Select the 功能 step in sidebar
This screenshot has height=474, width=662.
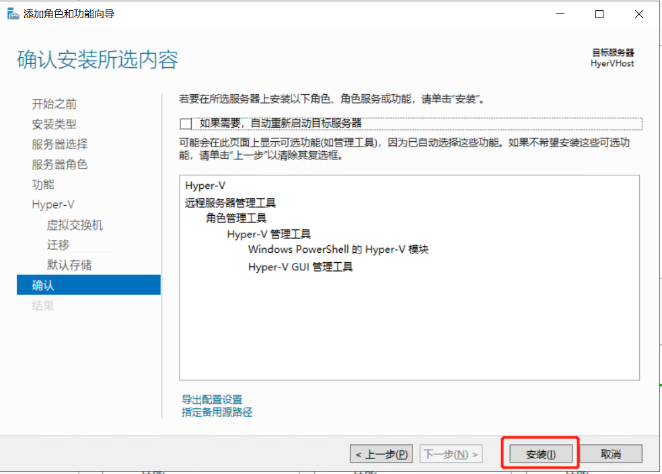pos(42,184)
